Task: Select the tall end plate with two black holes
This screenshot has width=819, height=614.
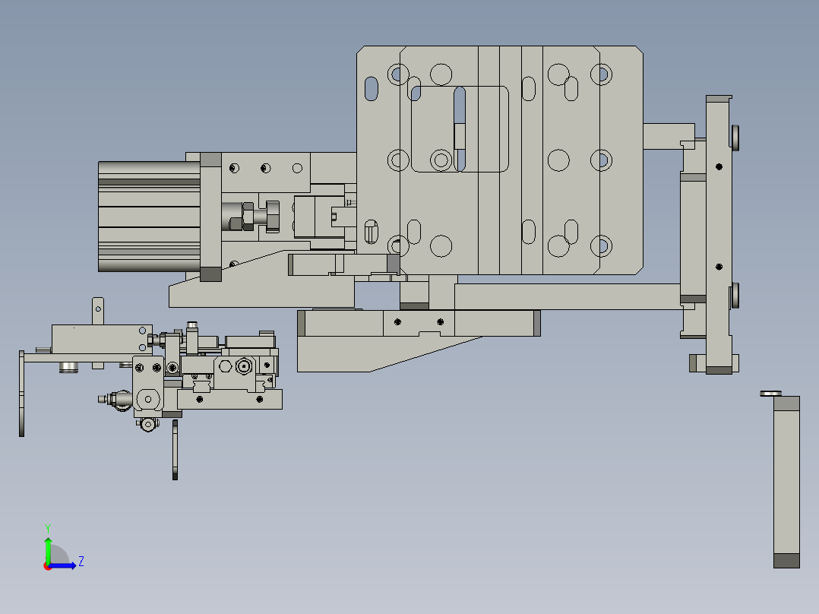Action: point(718,235)
